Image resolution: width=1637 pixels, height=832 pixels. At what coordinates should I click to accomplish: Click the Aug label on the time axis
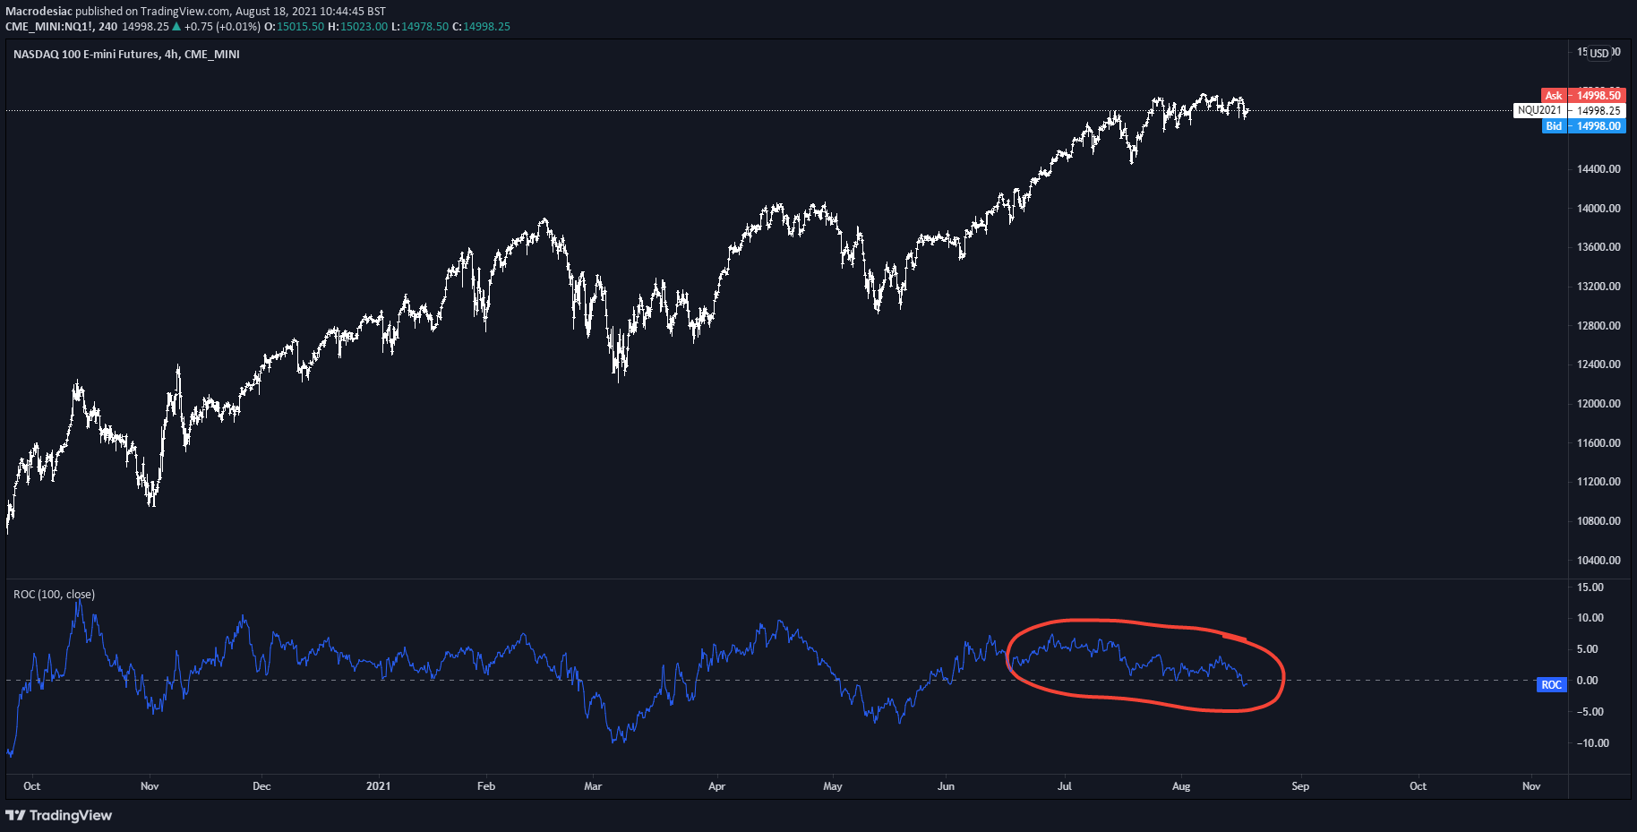point(1181,785)
